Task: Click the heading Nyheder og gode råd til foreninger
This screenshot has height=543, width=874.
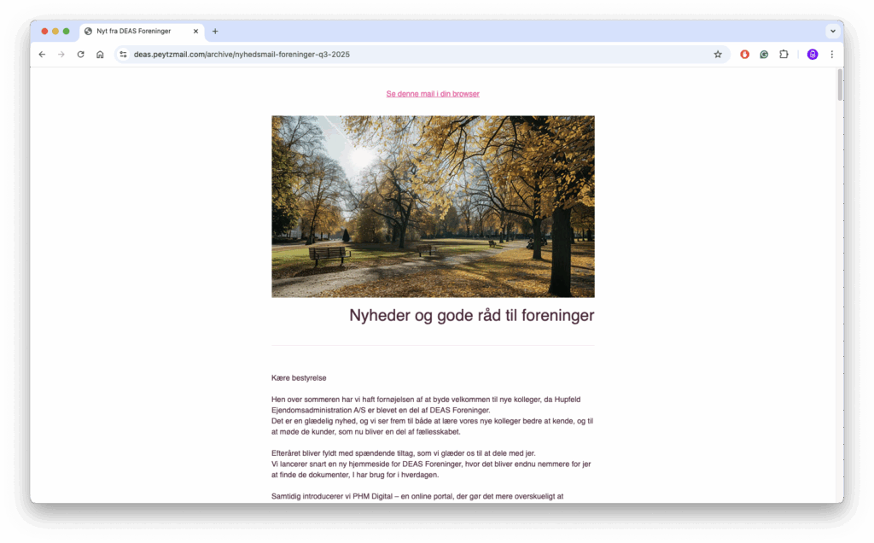Action: coord(471,316)
